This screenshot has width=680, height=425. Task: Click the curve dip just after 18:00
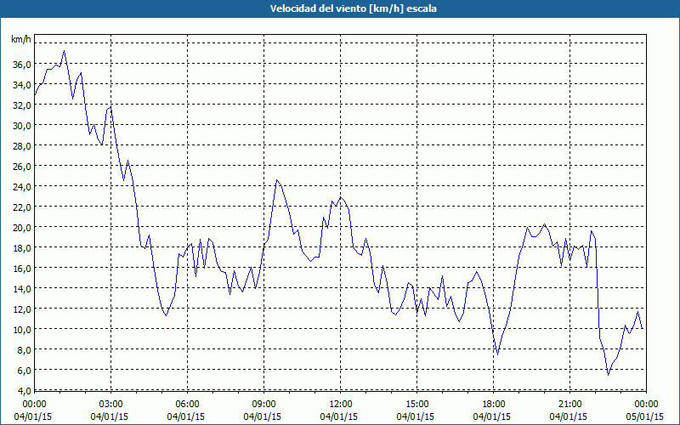coord(497,354)
